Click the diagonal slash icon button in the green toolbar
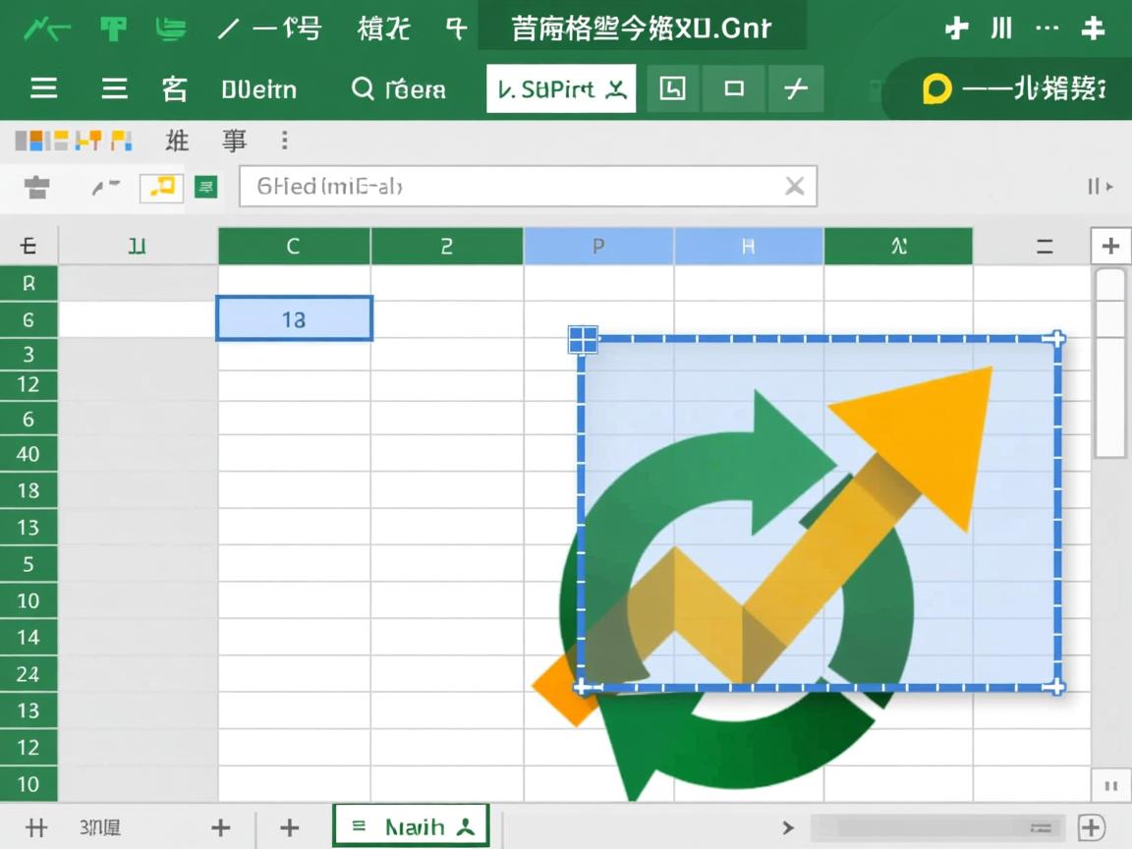 pos(796,89)
